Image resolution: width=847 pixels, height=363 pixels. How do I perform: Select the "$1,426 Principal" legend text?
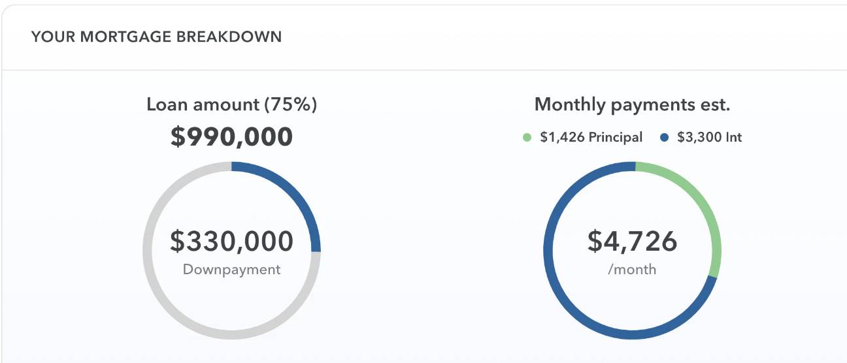[591, 138]
